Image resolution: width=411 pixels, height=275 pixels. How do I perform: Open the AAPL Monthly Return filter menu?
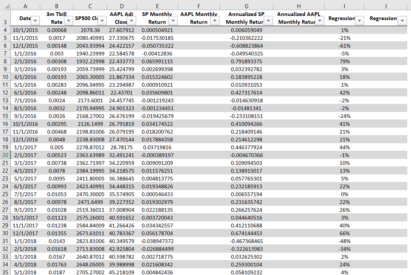pos(215,21)
